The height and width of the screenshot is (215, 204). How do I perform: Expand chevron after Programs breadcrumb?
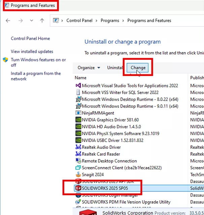point(123,21)
